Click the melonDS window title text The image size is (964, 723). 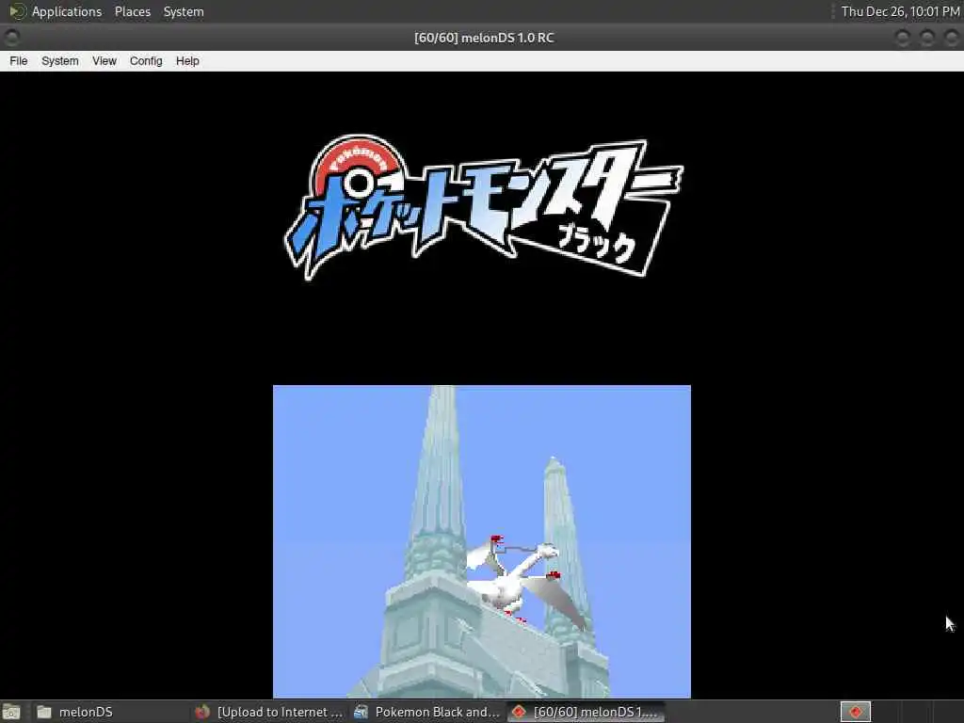point(484,38)
